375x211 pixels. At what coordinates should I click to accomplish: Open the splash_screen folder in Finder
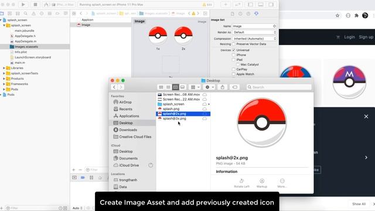point(173,104)
